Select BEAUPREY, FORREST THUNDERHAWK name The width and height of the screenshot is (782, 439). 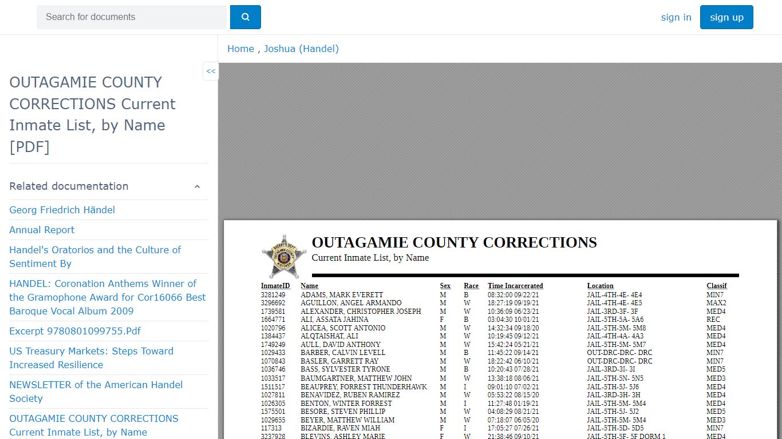click(x=364, y=387)
